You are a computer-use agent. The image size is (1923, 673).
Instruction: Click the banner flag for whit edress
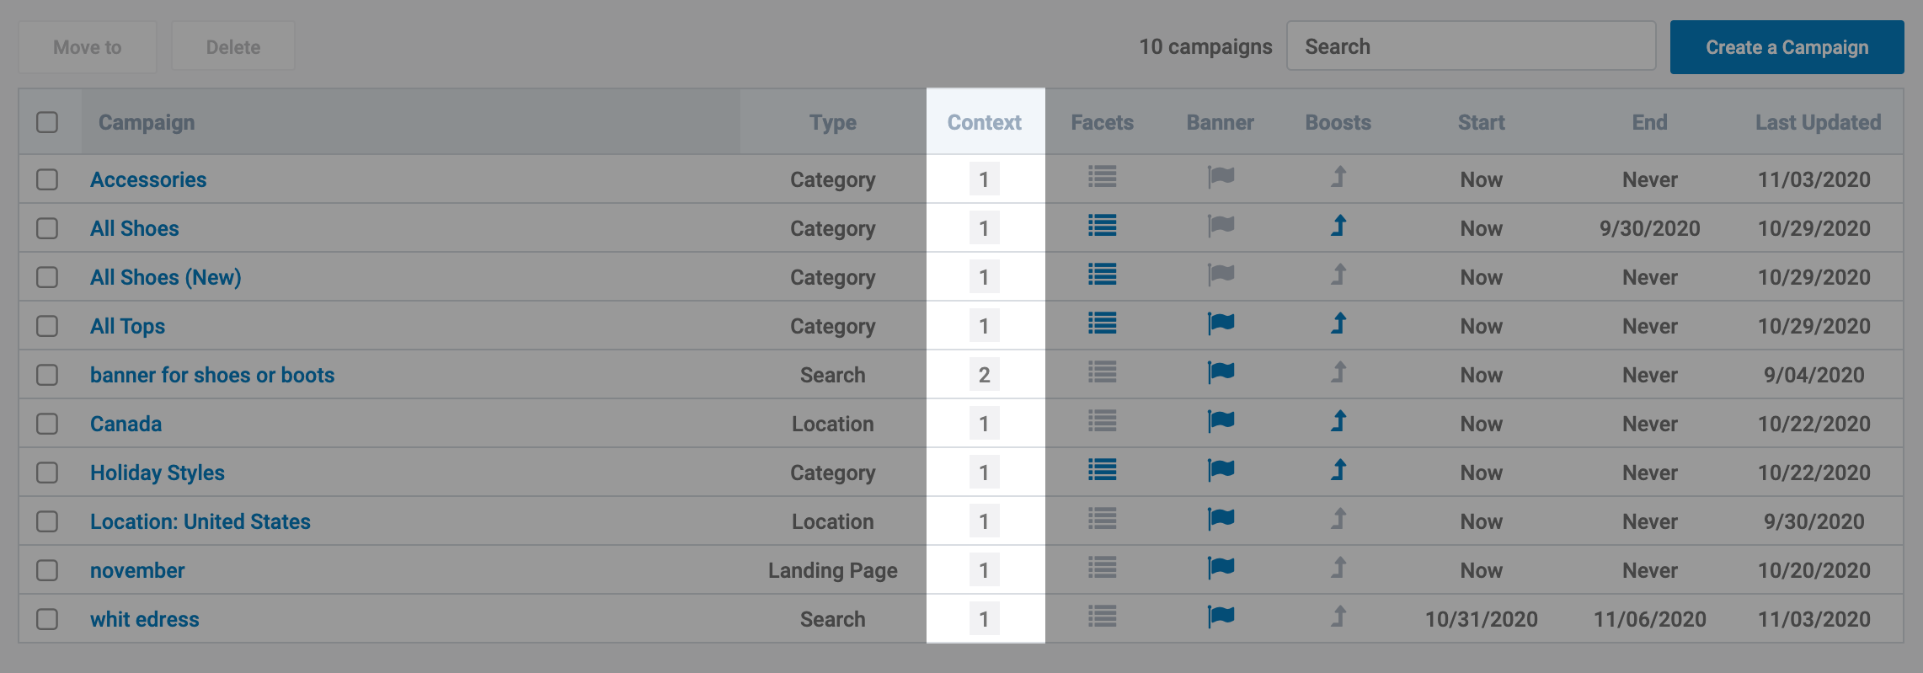1221,617
